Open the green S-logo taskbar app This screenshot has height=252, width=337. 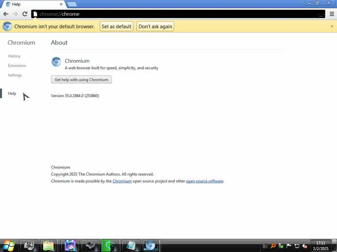tap(110, 246)
